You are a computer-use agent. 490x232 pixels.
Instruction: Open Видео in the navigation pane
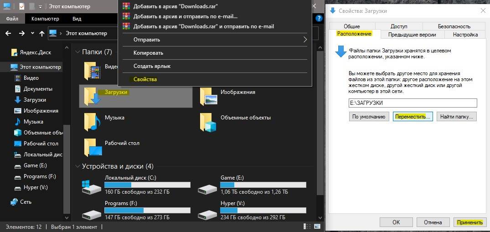[x=27, y=78]
